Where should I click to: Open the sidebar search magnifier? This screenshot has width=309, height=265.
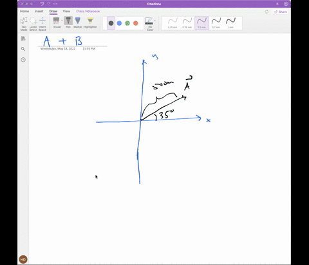tap(23, 49)
